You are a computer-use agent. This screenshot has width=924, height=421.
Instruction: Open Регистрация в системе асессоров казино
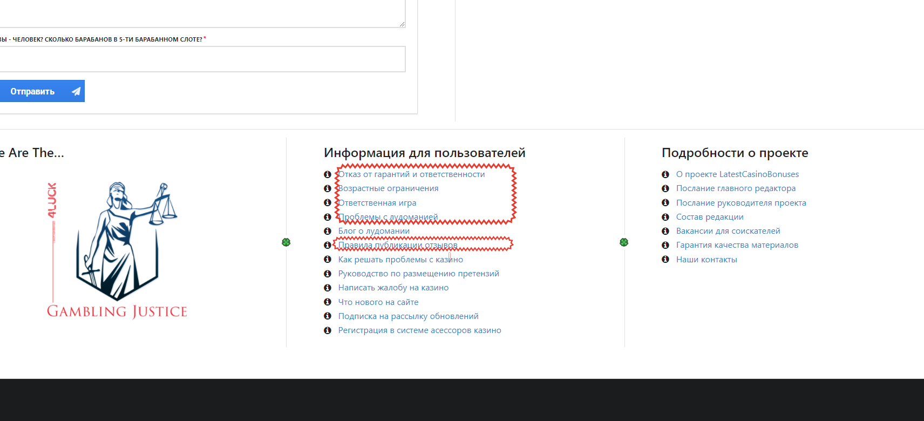pos(419,330)
